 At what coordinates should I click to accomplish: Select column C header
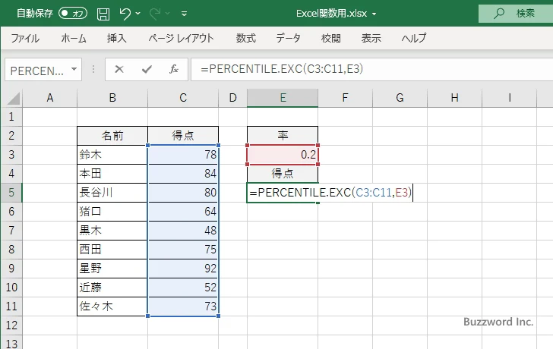183,98
